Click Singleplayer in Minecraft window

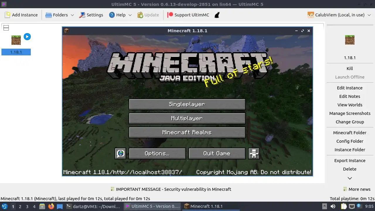coord(187,104)
